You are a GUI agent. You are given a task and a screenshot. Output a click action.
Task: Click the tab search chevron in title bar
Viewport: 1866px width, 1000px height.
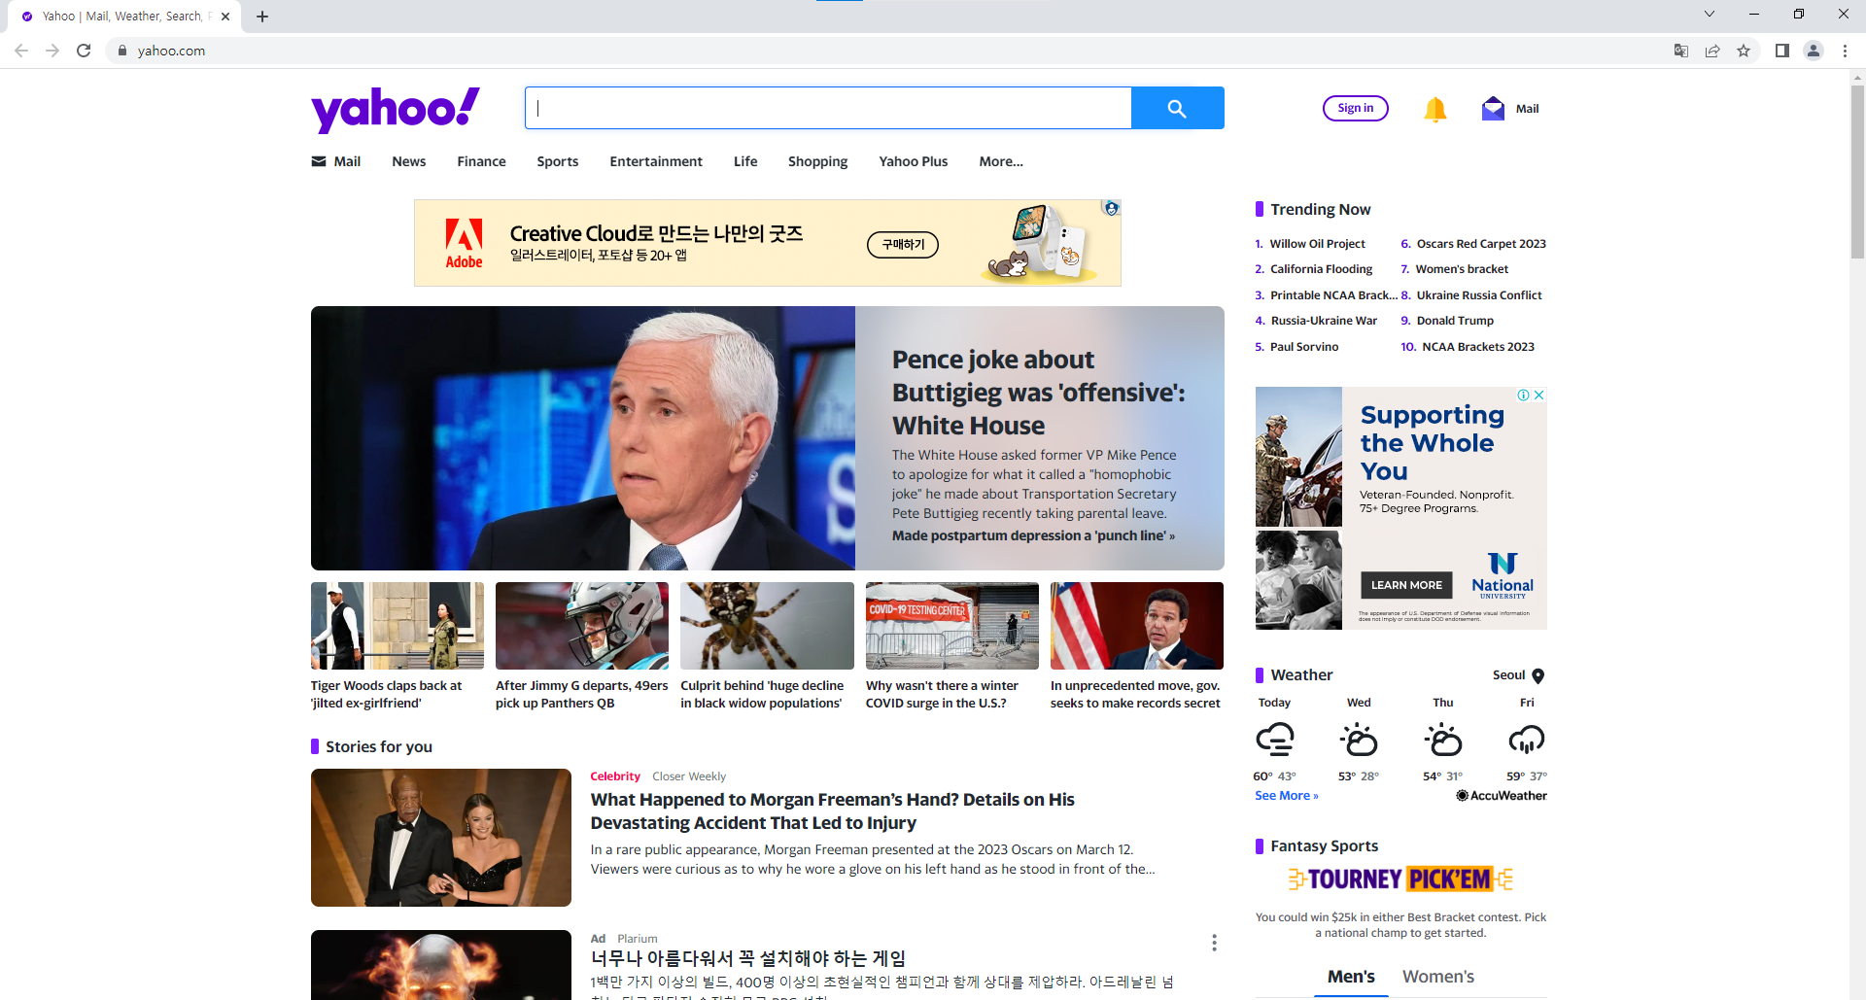(1710, 14)
